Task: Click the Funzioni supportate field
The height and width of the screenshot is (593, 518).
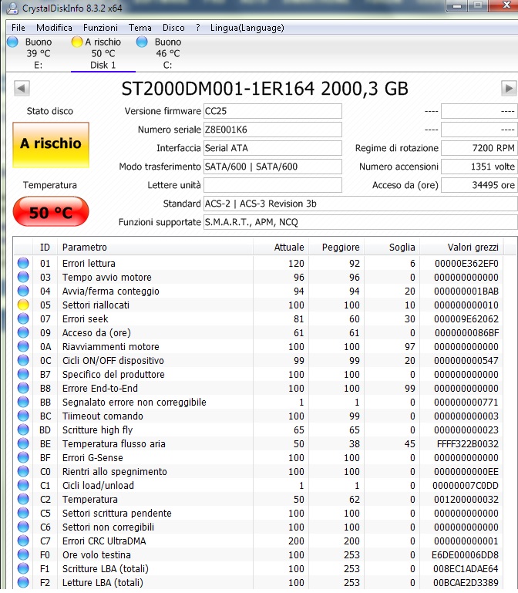Action: coord(360,222)
